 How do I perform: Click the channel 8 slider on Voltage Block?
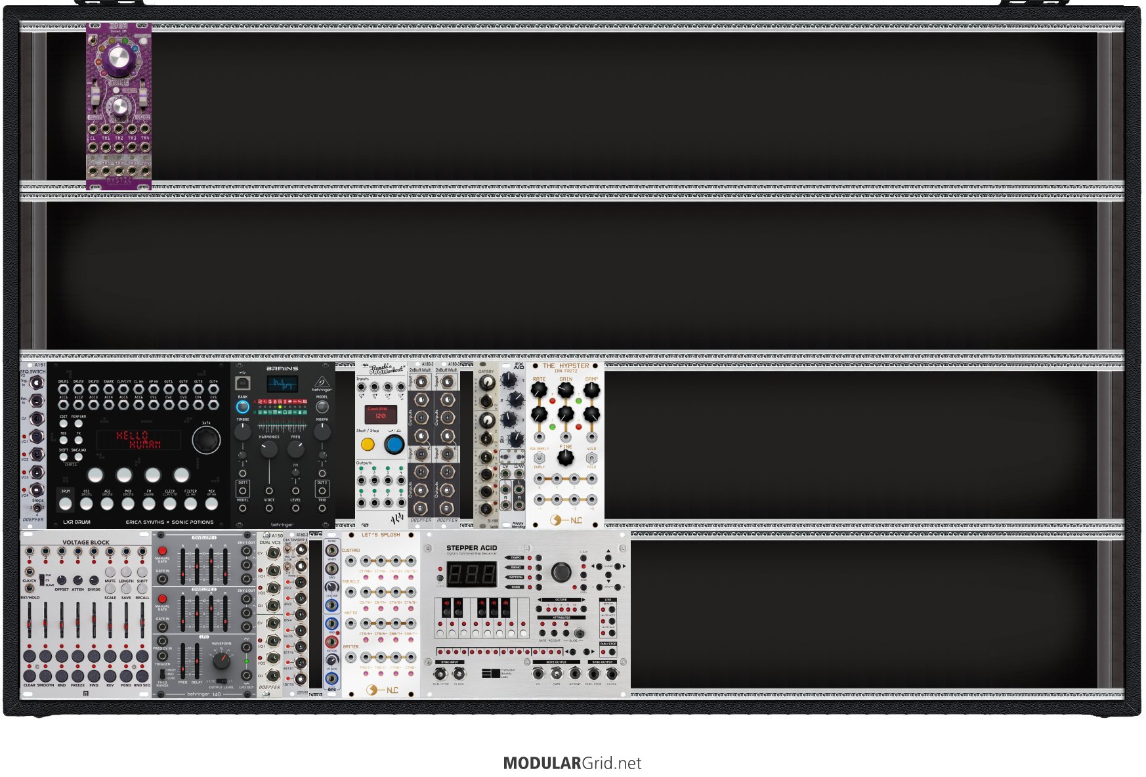point(142,621)
